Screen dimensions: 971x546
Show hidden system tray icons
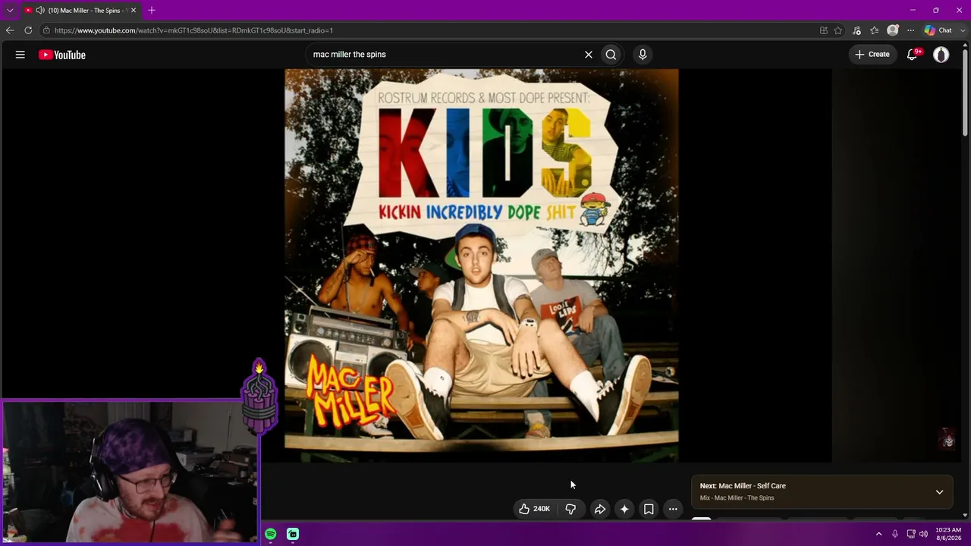tap(878, 534)
